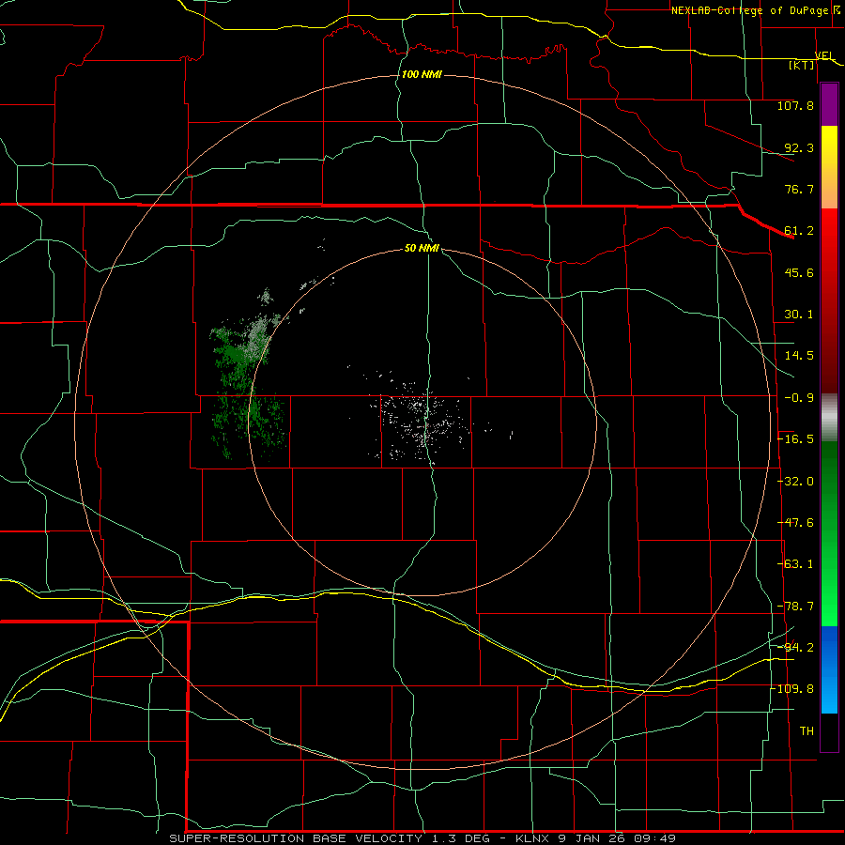The height and width of the screenshot is (845, 845).
Task: Click the 92.3 legend value
Action: 799,147
